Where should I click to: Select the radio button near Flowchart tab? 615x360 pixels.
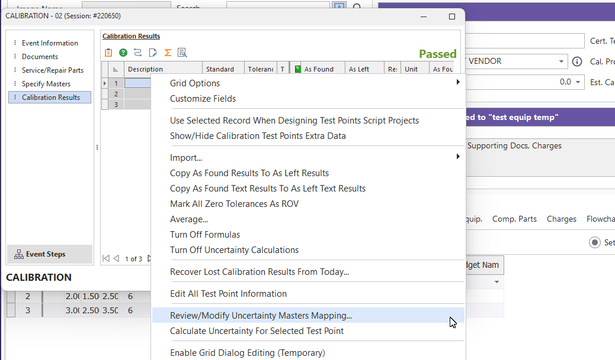594,242
